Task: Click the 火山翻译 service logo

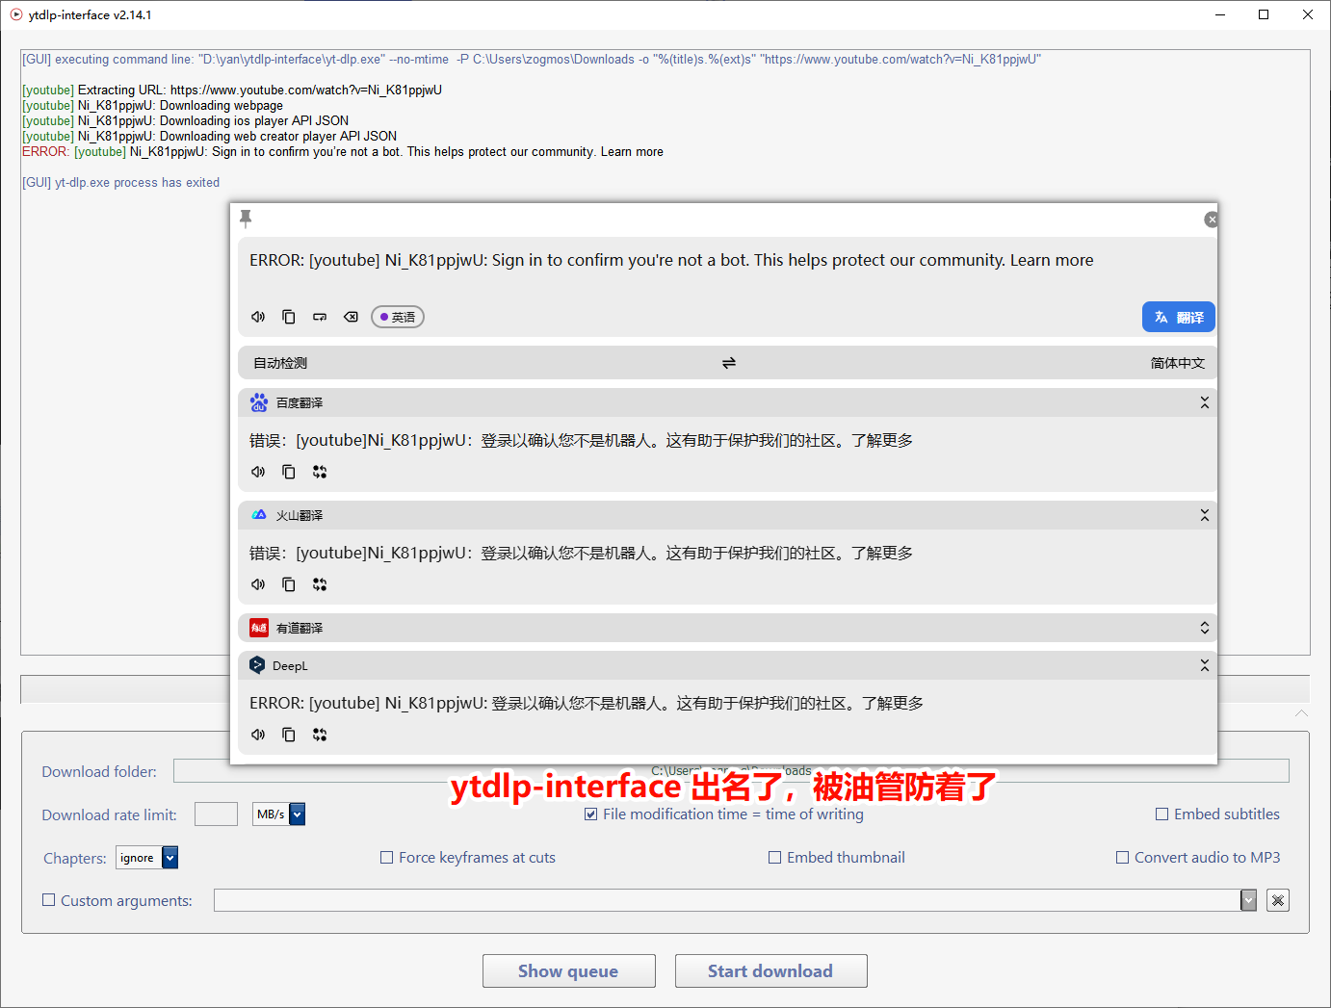Action: coord(258,514)
